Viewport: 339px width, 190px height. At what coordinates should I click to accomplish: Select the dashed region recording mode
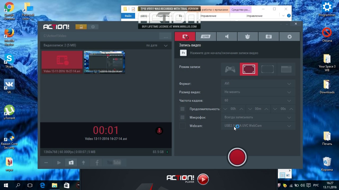point(267,69)
